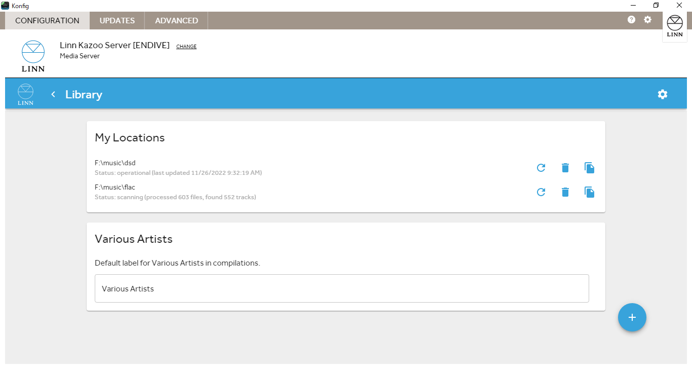Delete the F:\music\flac location

tap(565, 192)
